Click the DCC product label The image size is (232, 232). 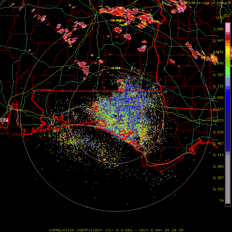click(226, 15)
